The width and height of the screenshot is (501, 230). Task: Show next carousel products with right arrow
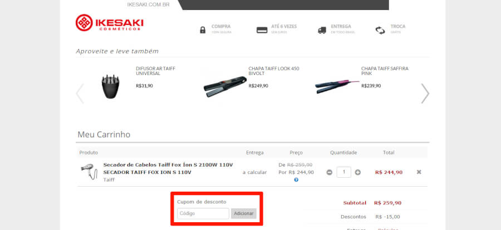(425, 93)
